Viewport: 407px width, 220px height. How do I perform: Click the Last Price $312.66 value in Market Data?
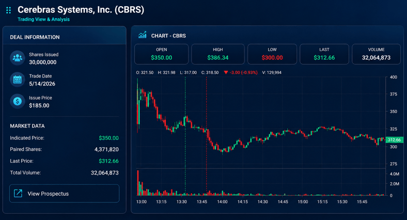click(108, 161)
